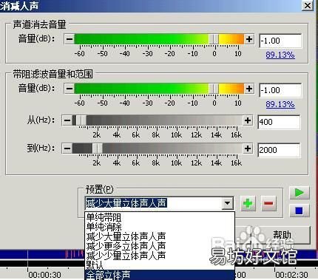Click channel removal volume field showing -1.00
The height and width of the screenshot is (280, 318).
click(x=280, y=41)
